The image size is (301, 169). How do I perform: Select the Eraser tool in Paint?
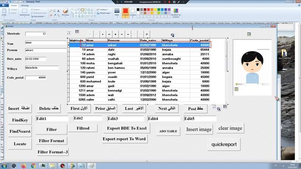[51, 15]
